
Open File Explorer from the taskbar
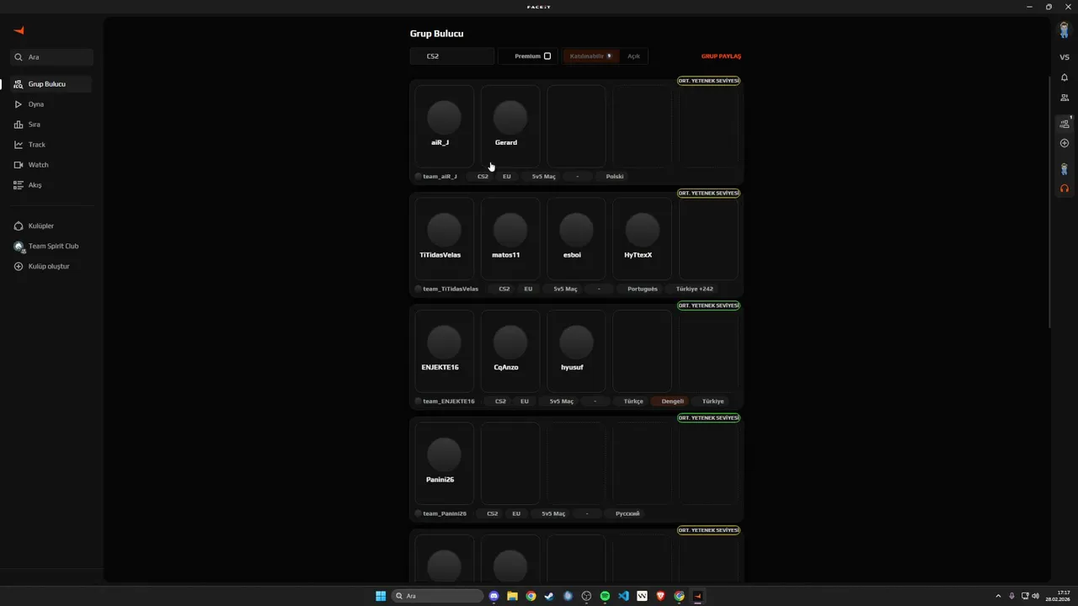(512, 596)
